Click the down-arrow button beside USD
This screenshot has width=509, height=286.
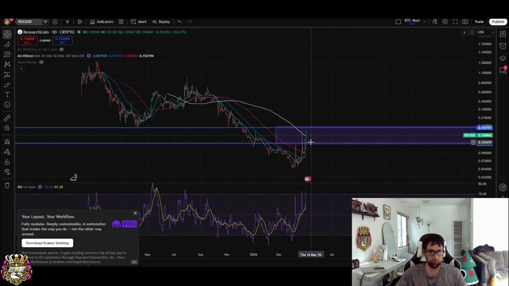click(x=464, y=32)
